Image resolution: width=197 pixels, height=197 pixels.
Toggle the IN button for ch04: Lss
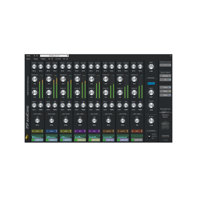(76, 140)
